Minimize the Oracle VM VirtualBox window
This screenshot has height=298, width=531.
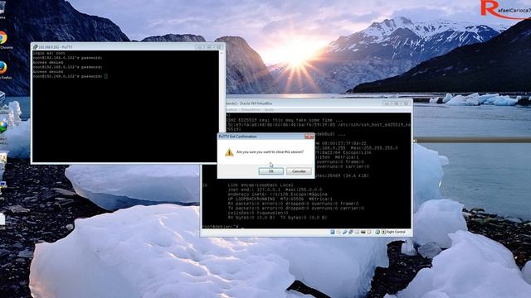click(387, 103)
